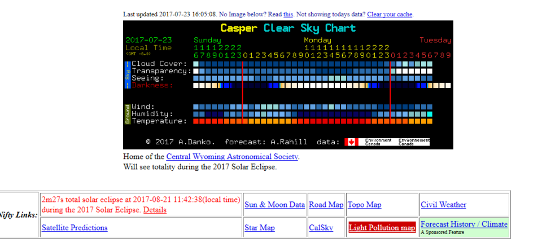542x243 pixels.
Task: Open the Road Map link
Action: pyautogui.click(x=326, y=205)
